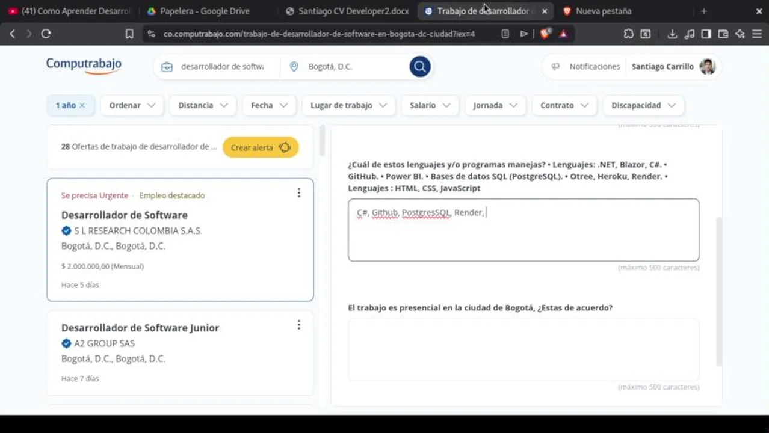
Task: Close the Trabajo de desarrollador tab
Action: 545,11
